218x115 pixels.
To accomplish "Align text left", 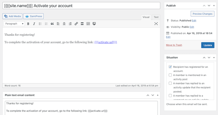I will pyautogui.click(x=58, y=24).
